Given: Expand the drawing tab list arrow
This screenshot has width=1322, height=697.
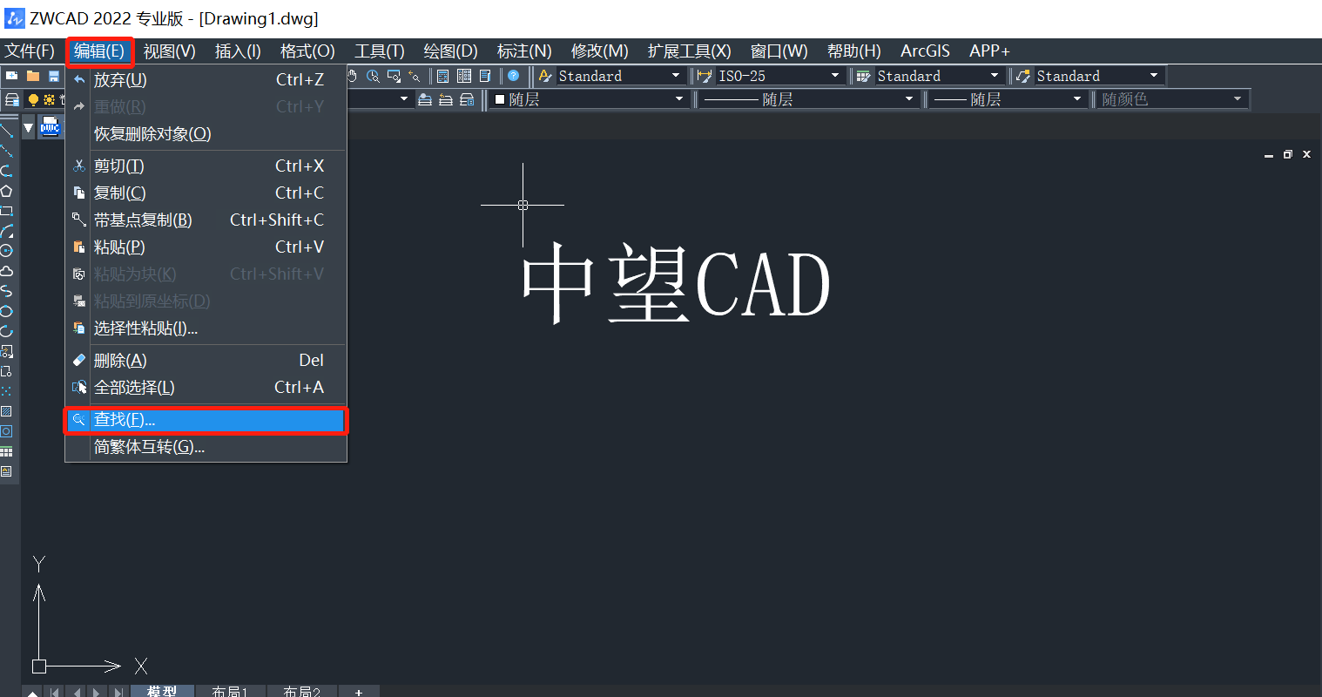Looking at the screenshot, I should pos(29,128).
